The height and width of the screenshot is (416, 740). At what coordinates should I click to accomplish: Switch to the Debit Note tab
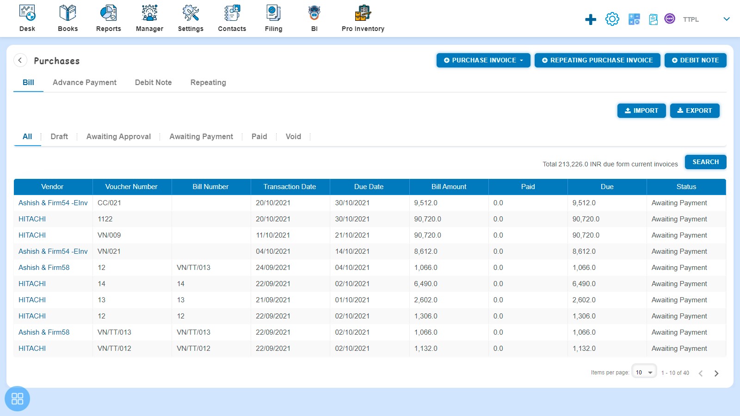point(153,82)
